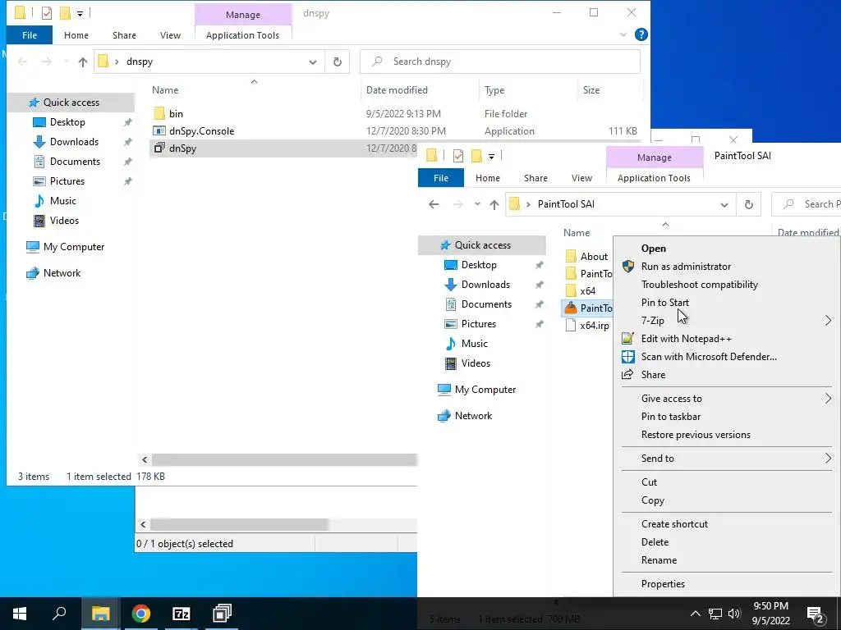Screen dimensions: 841x630
Task: Click the Share arrow icon in context menu
Action: pos(627,374)
